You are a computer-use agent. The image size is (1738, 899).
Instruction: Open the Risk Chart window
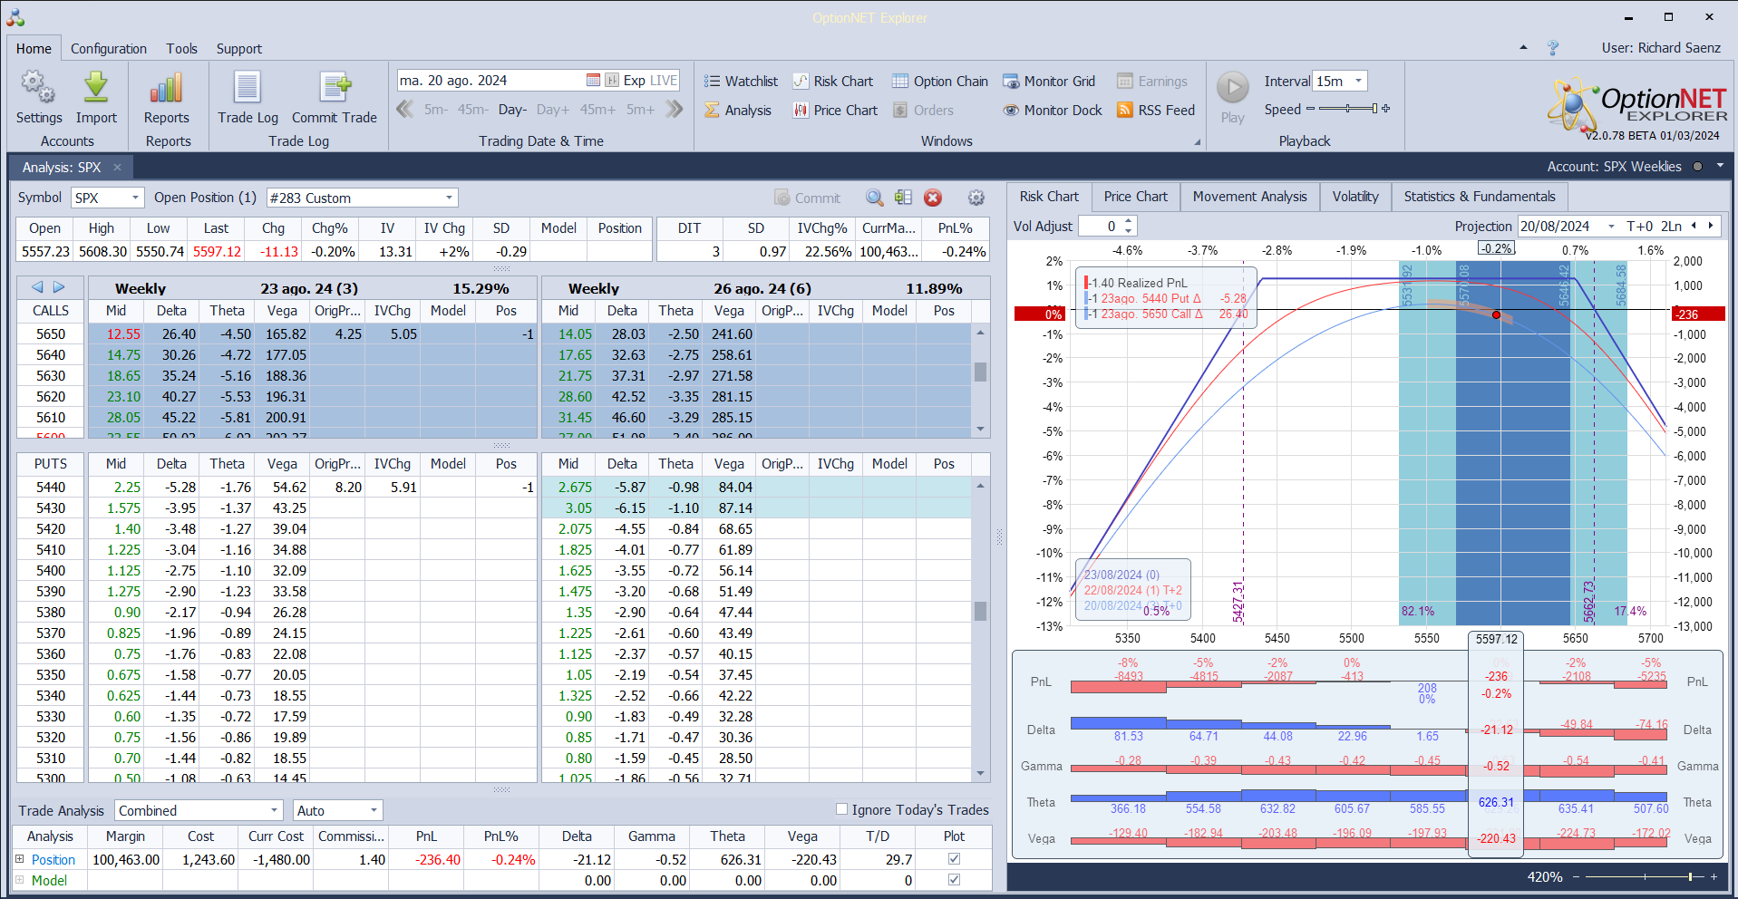[833, 82]
